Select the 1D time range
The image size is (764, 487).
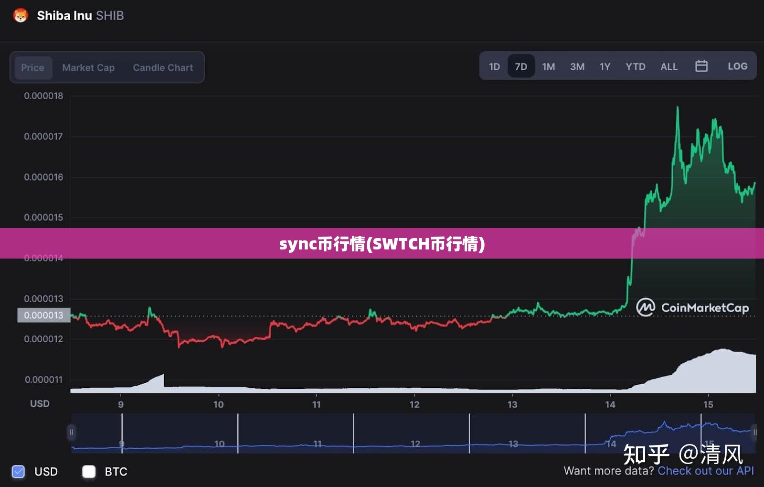[494, 66]
